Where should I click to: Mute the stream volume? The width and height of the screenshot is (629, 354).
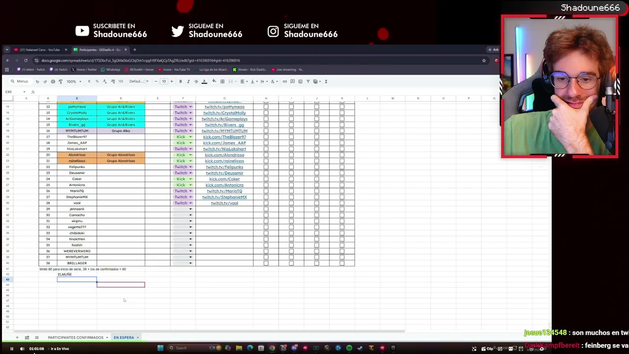[x=22, y=349]
